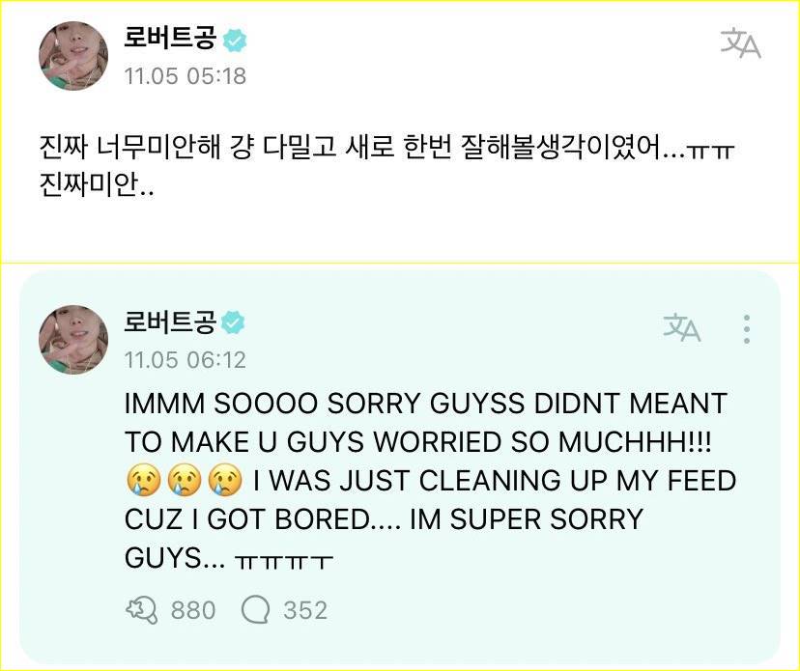Tap the translate icon on the 05:18 post
800x671 pixels.
(x=740, y=43)
